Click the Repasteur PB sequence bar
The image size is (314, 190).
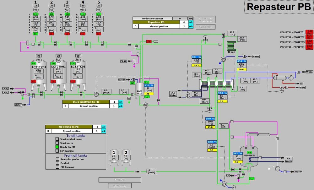point(156,22)
